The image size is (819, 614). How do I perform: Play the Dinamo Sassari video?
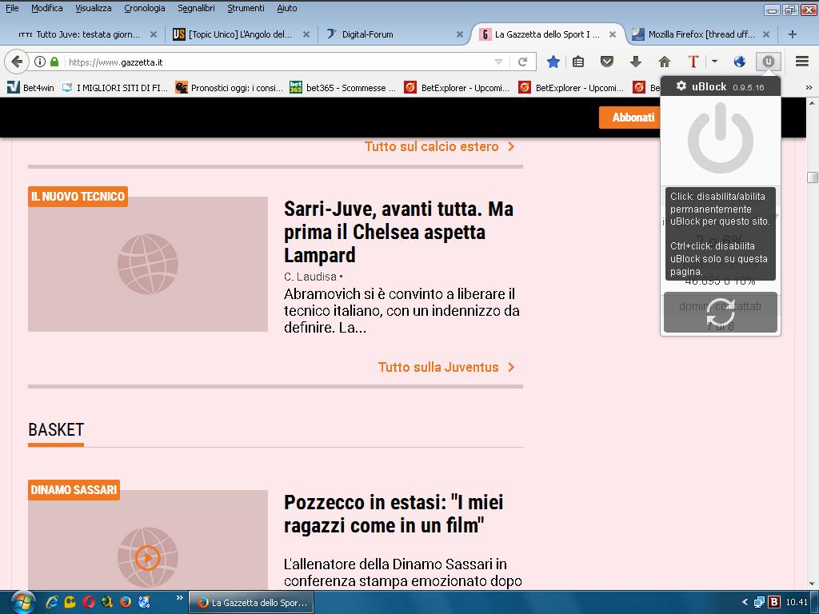click(x=147, y=557)
